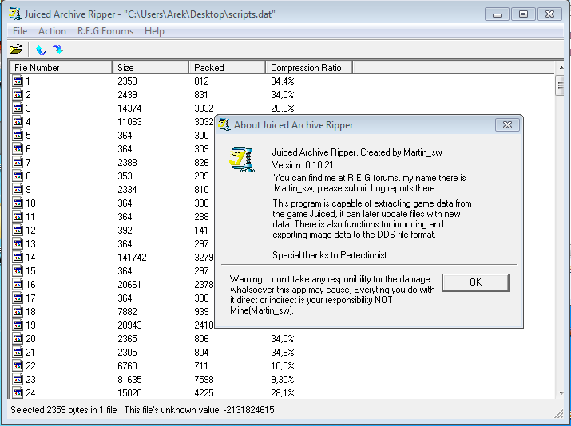The image size is (571, 426).
Task: Click the Packed column header
Action: click(x=227, y=68)
